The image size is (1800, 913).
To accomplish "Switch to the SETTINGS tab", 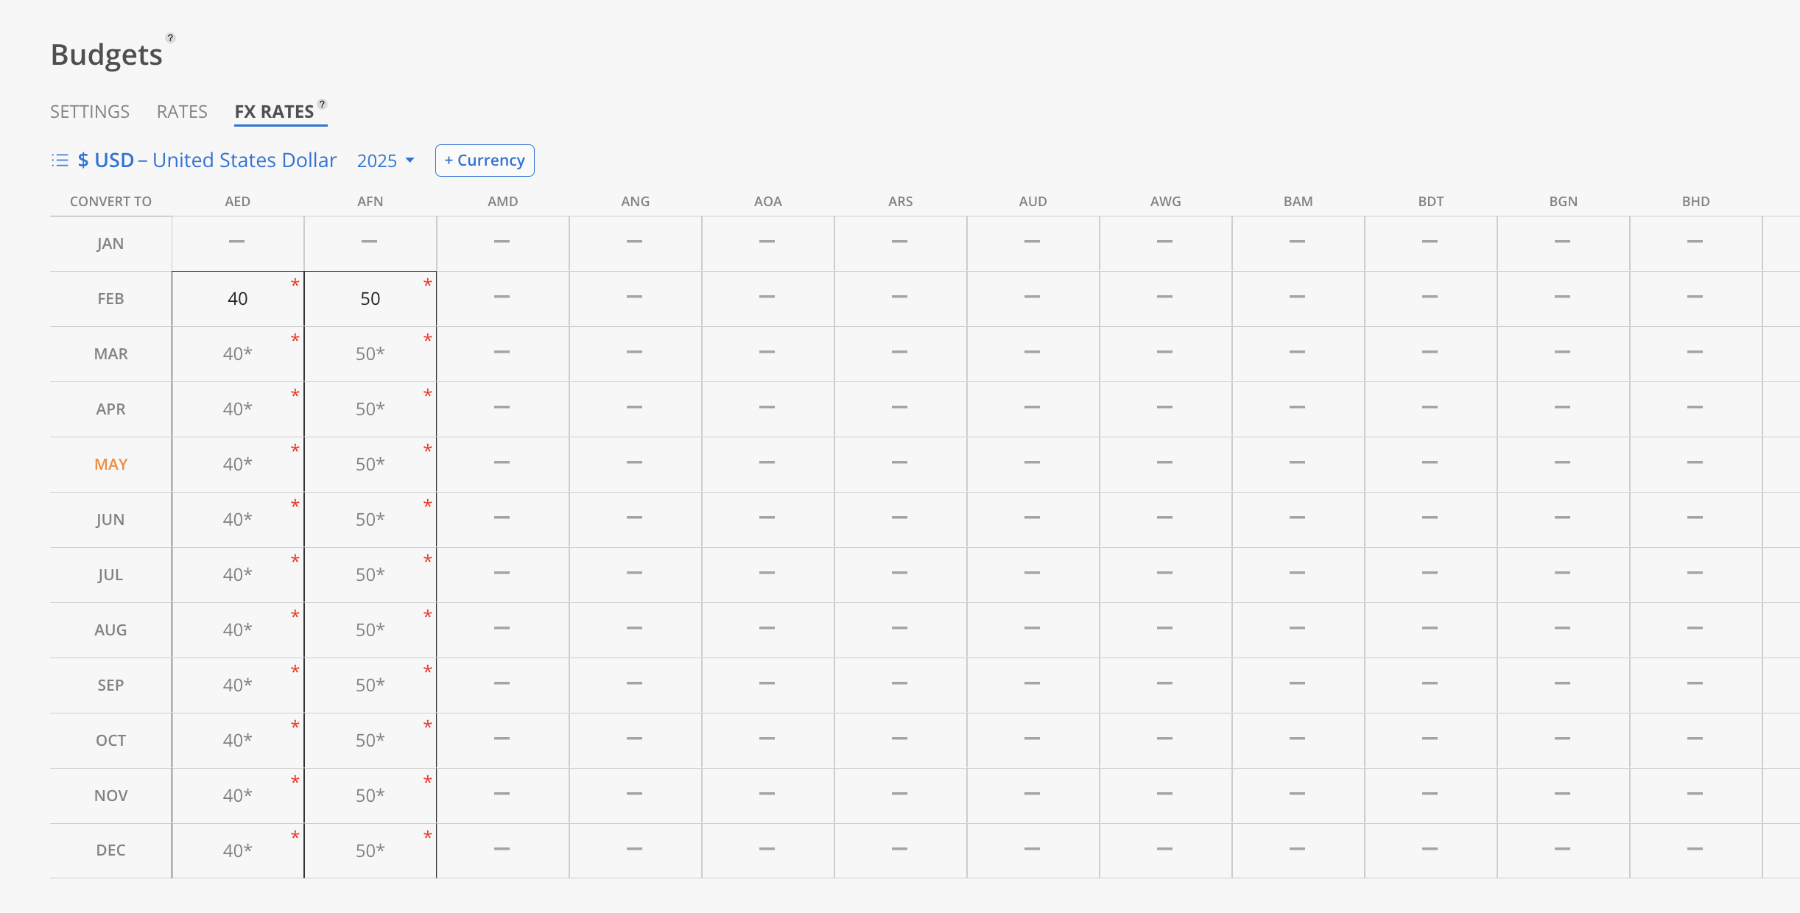I will 90,112.
